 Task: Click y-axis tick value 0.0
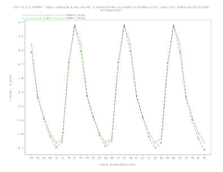(x=21, y=106)
